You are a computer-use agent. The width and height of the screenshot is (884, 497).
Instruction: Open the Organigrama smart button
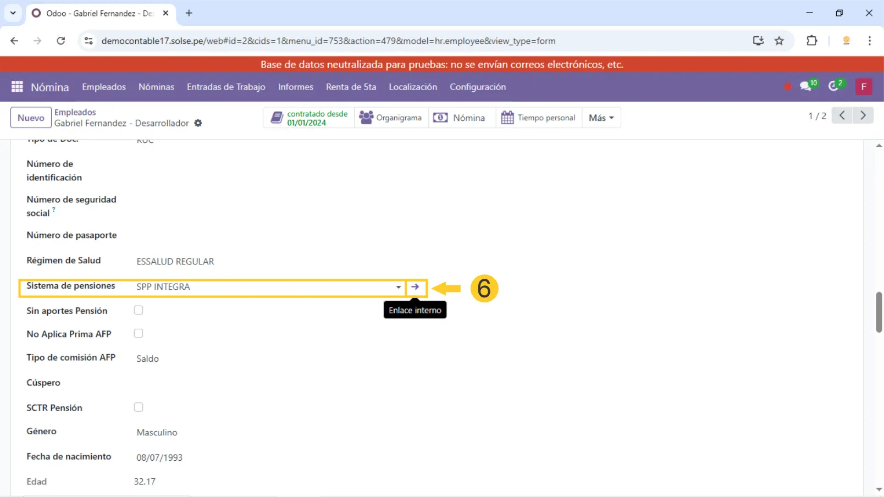[391, 118]
